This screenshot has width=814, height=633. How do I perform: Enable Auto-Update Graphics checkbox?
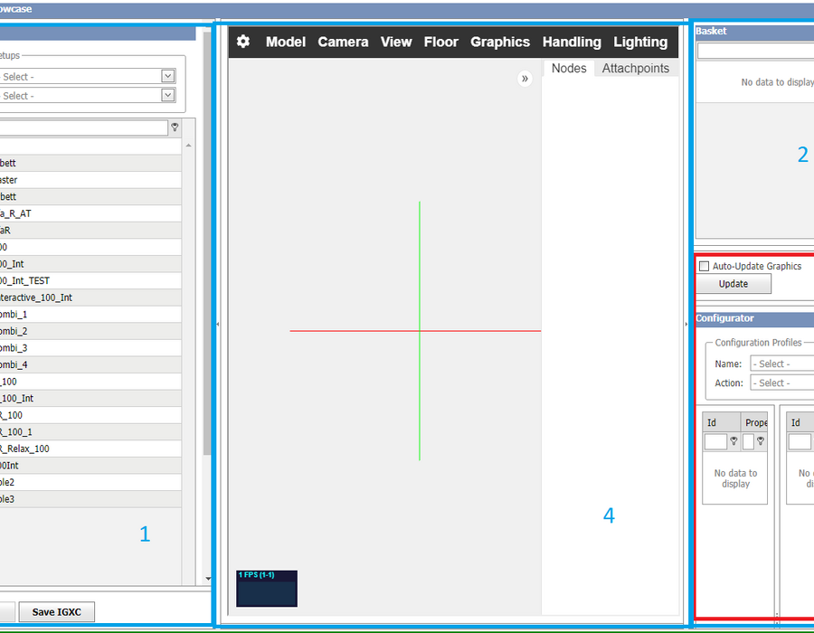(x=704, y=266)
